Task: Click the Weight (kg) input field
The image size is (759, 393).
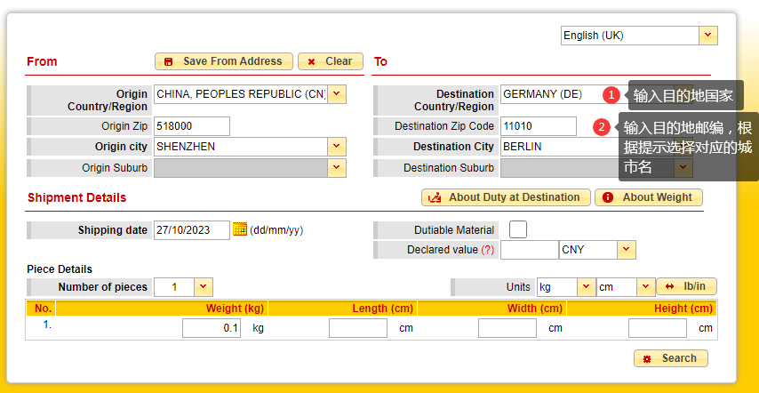Action: coord(212,328)
